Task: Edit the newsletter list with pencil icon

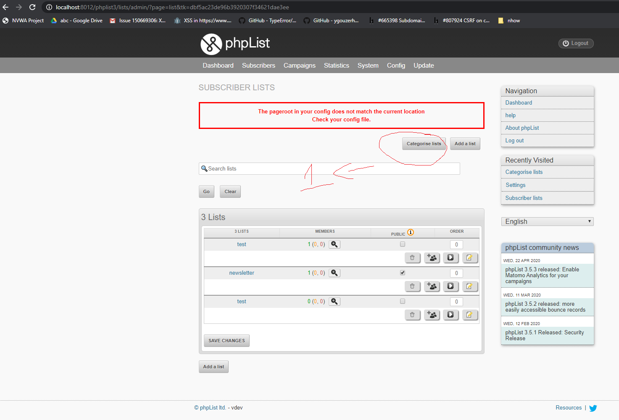Action: (469, 286)
